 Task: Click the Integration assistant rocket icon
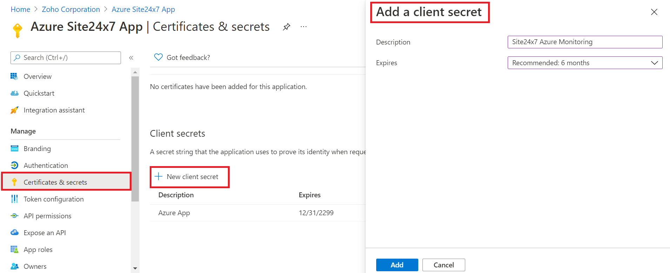(14, 110)
